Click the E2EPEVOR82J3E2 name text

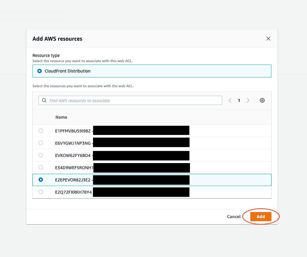click(x=73, y=180)
